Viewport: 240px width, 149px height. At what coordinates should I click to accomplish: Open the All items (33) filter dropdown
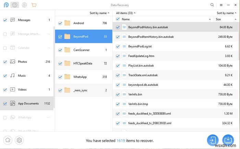point(126,13)
